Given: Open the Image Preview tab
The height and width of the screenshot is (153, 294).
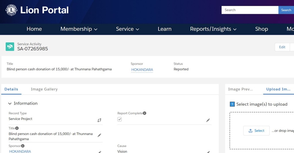Looking at the screenshot, I should (x=240, y=89).
